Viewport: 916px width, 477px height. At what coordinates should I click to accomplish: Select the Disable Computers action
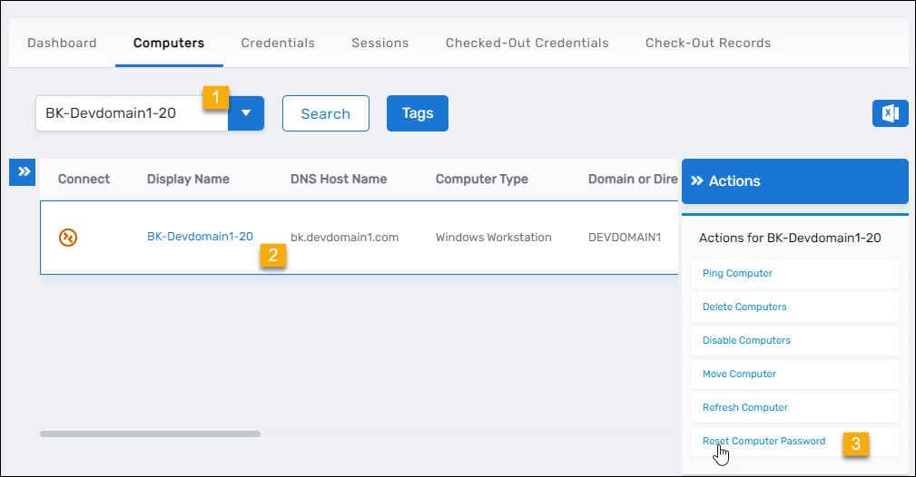tap(746, 340)
